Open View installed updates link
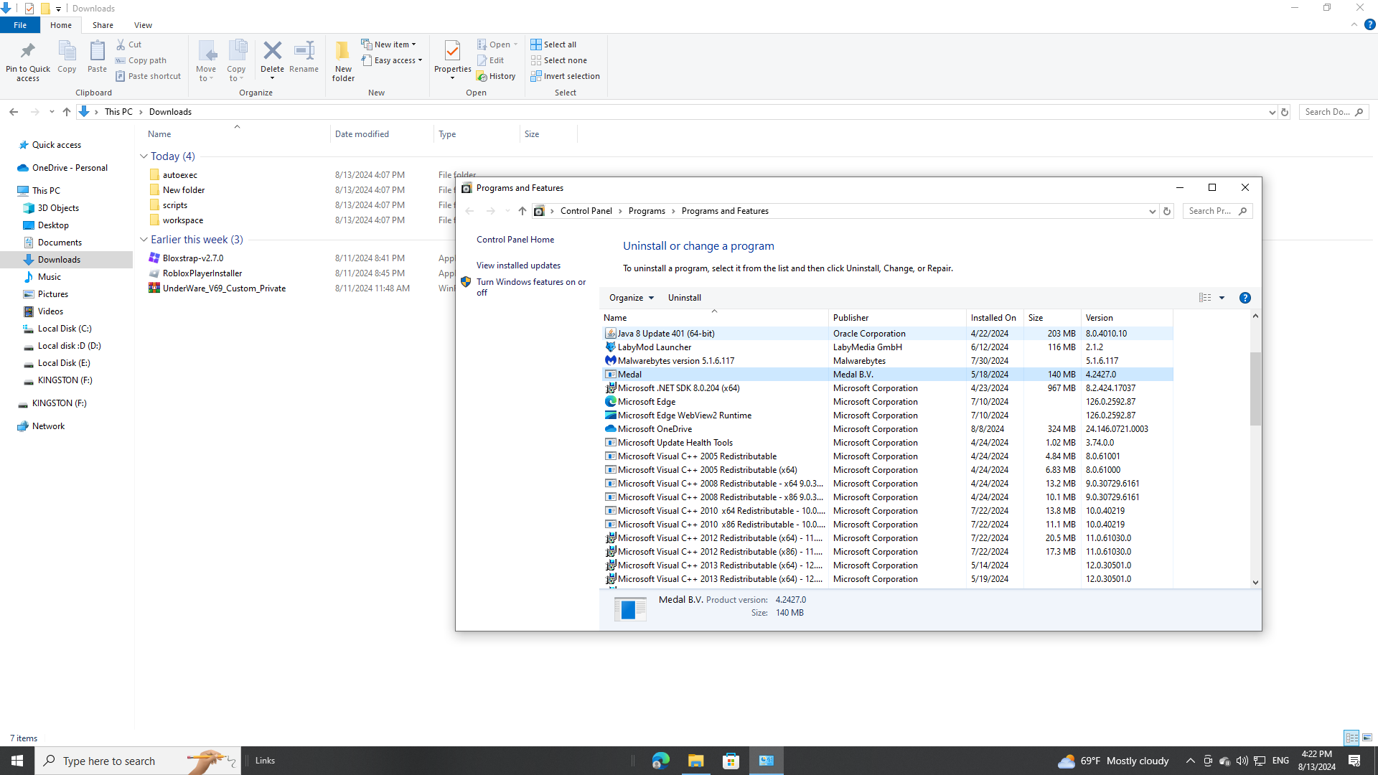Image resolution: width=1378 pixels, height=775 pixels. 518,266
